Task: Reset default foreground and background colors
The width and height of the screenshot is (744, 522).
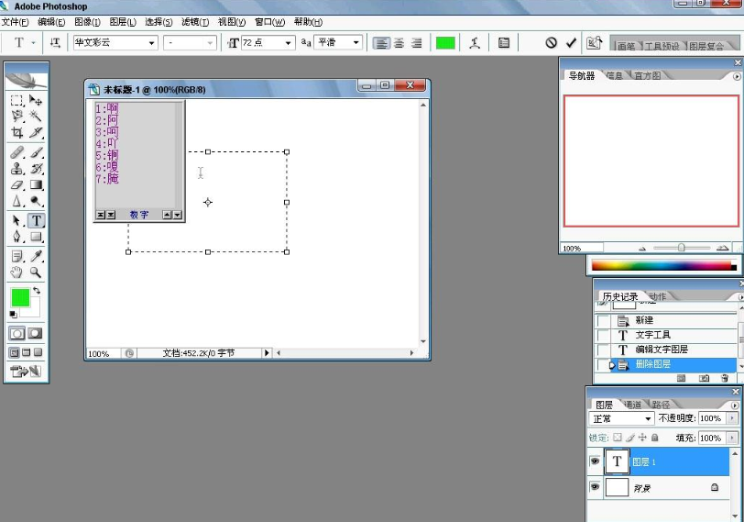Action: 13,315
